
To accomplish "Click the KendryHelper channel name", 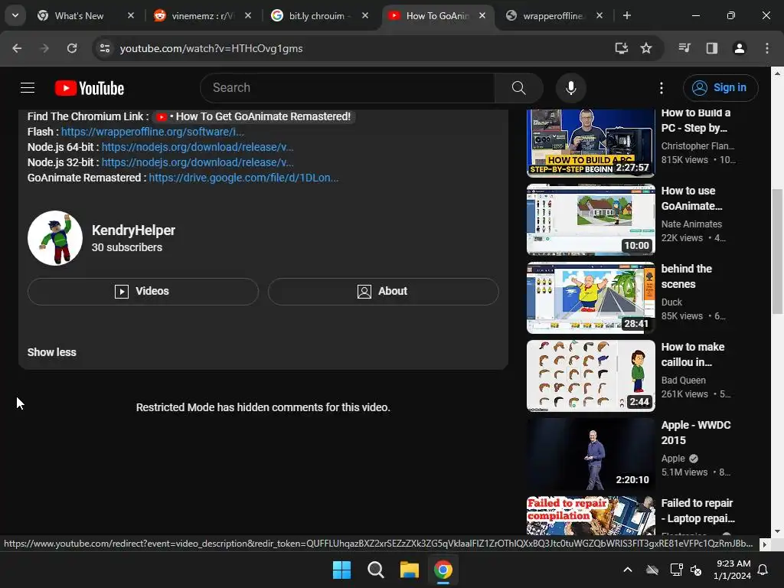I will click(133, 230).
